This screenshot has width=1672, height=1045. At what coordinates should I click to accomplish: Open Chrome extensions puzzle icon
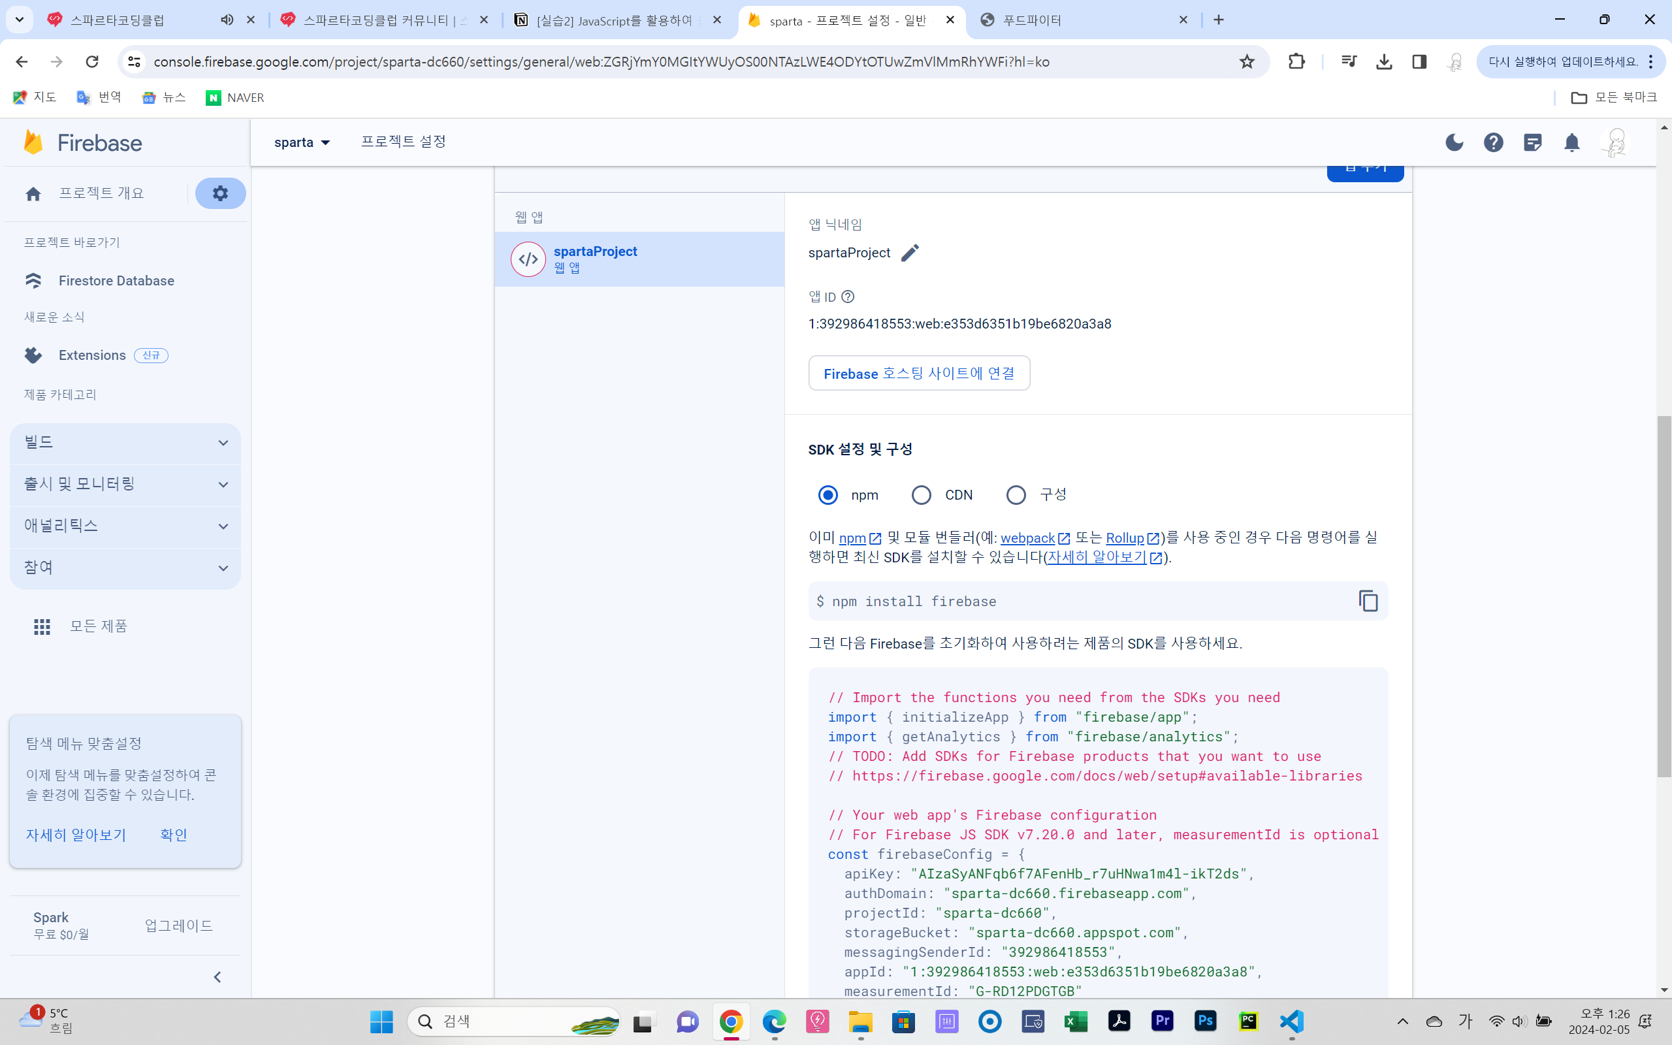click(x=1296, y=61)
